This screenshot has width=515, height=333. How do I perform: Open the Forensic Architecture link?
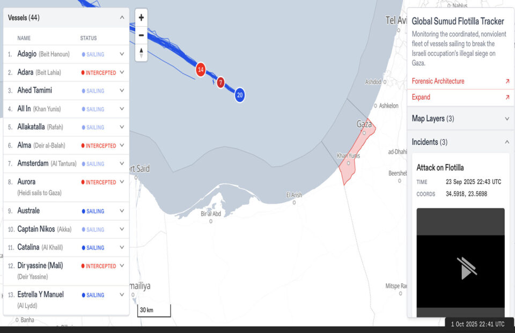[x=438, y=82]
